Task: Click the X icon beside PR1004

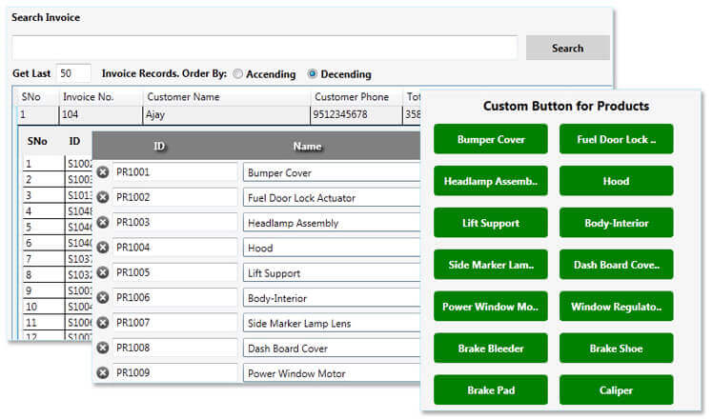Action: (103, 248)
